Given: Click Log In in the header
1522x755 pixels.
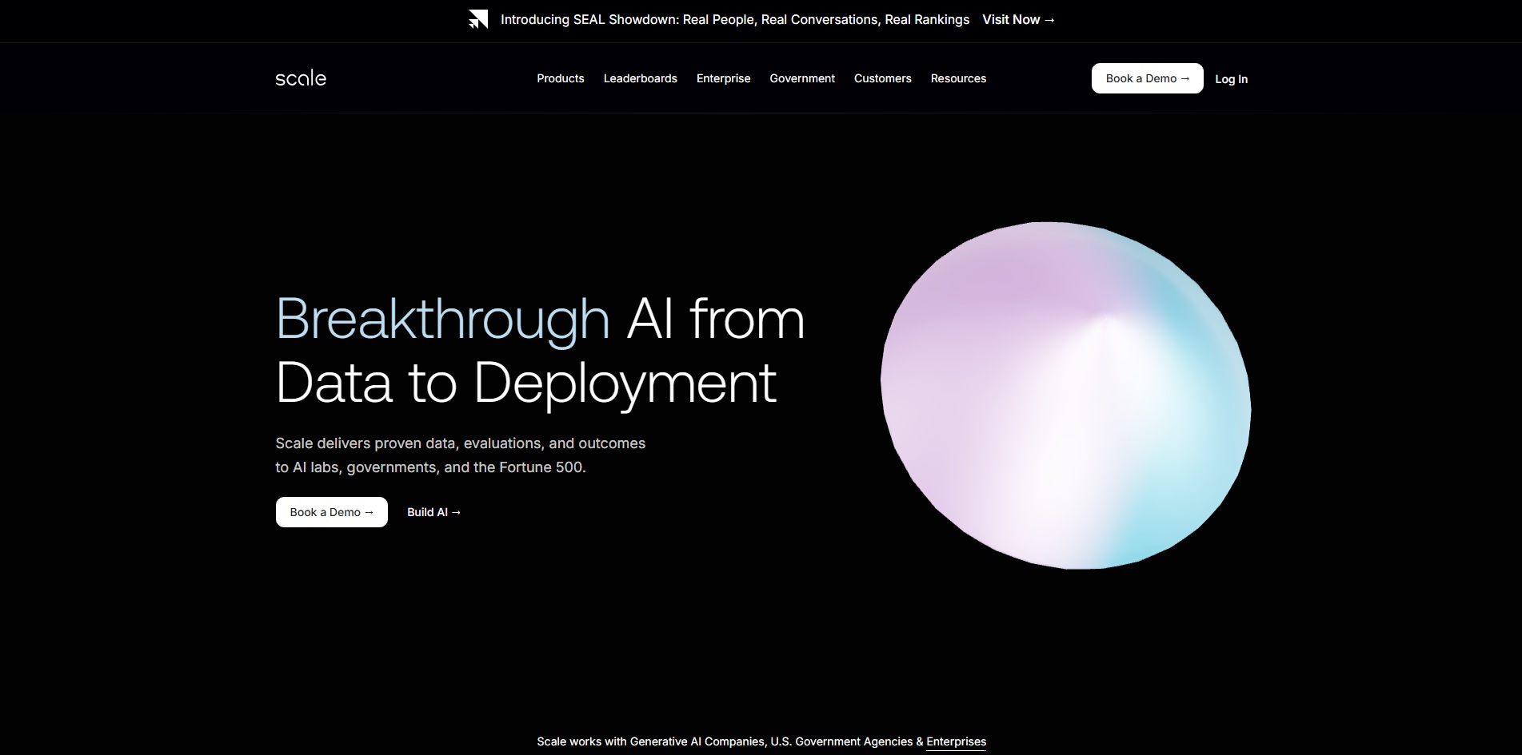Looking at the screenshot, I should [1231, 79].
